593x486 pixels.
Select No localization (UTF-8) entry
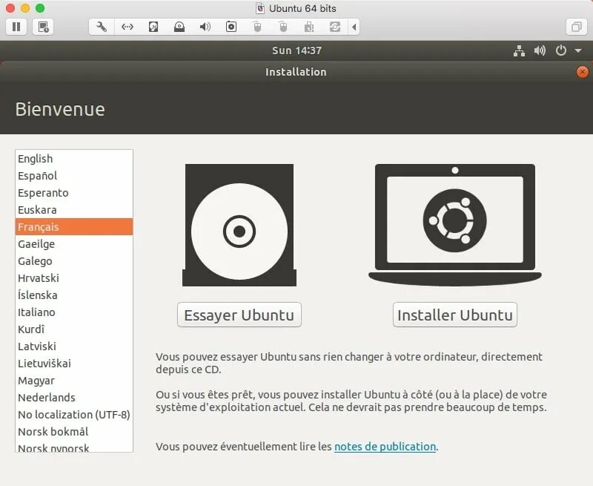(74, 415)
